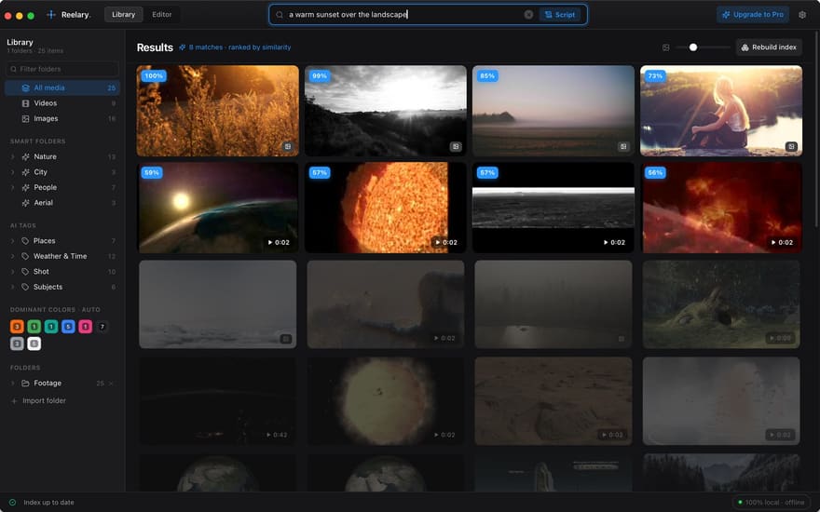Image resolution: width=820 pixels, height=512 pixels.
Task: Switch to the Editor tab
Action: (x=161, y=15)
